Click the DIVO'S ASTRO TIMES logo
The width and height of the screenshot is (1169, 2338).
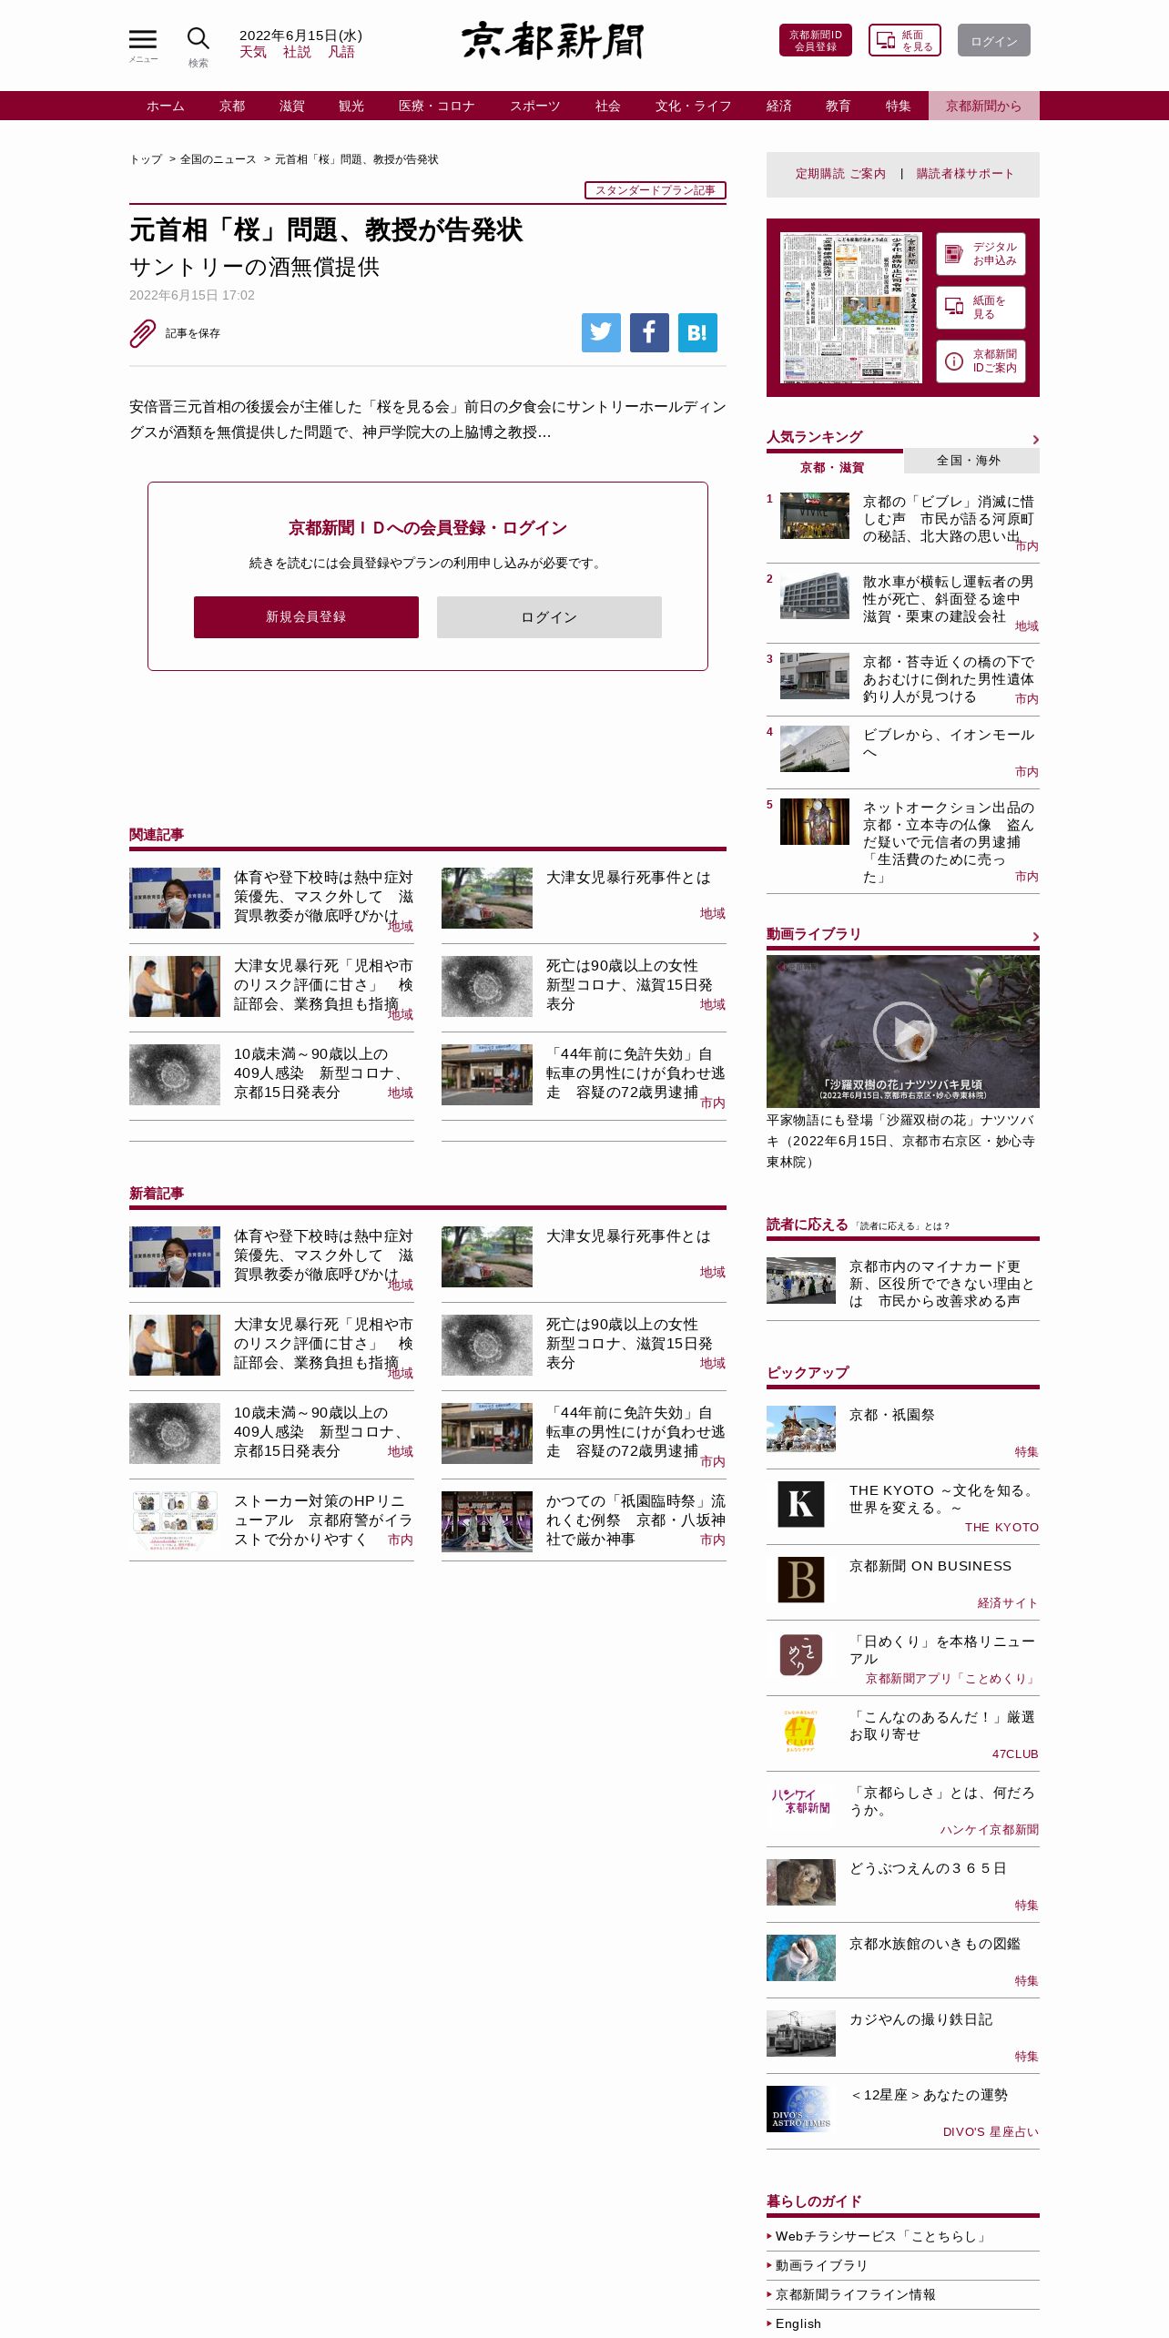point(801,2109)
